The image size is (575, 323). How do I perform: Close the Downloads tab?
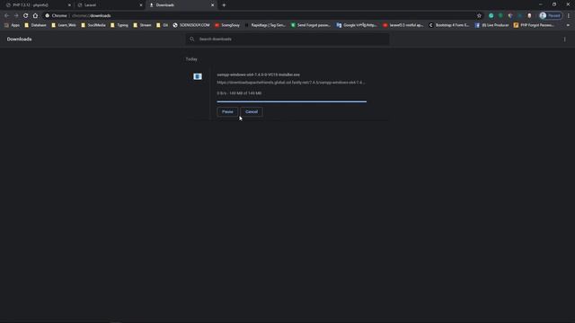[212, 5]
